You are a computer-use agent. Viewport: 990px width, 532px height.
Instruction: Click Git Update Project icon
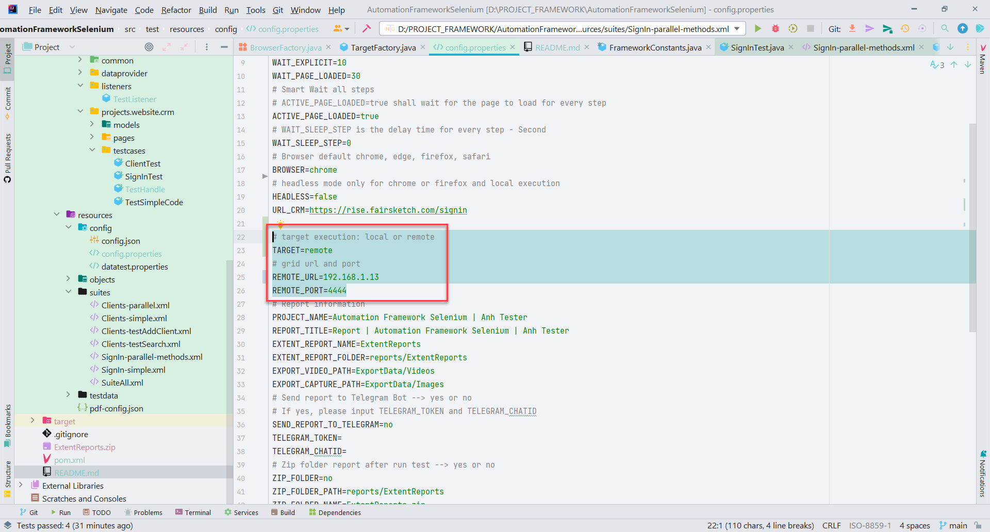[852, 29]
